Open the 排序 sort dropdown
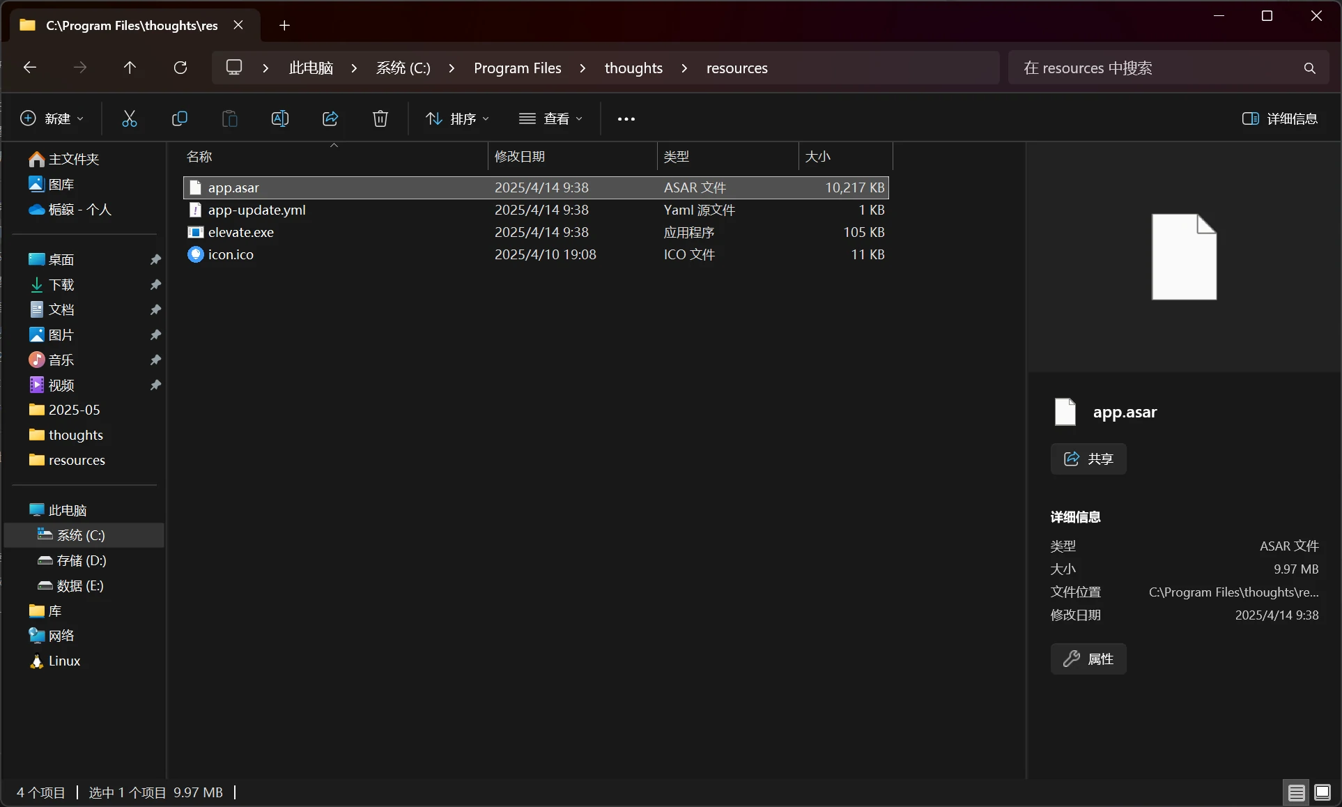 point(457,118)
